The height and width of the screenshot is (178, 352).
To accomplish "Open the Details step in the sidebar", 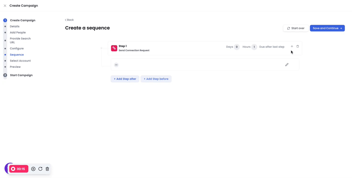I will (x=15, y=26).
